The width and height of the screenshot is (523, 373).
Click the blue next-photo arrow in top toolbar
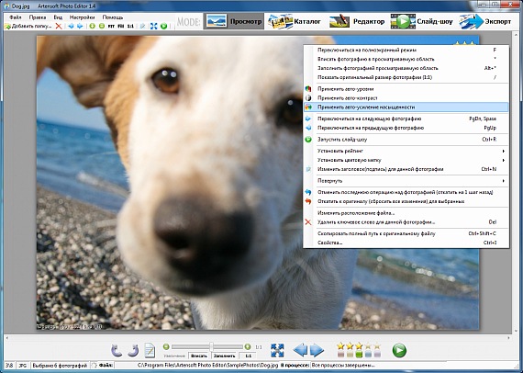click(x=80, y=26)
